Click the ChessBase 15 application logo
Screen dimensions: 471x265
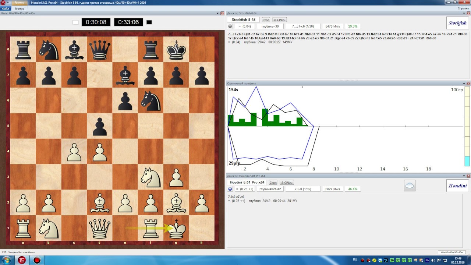coord(3,3)
